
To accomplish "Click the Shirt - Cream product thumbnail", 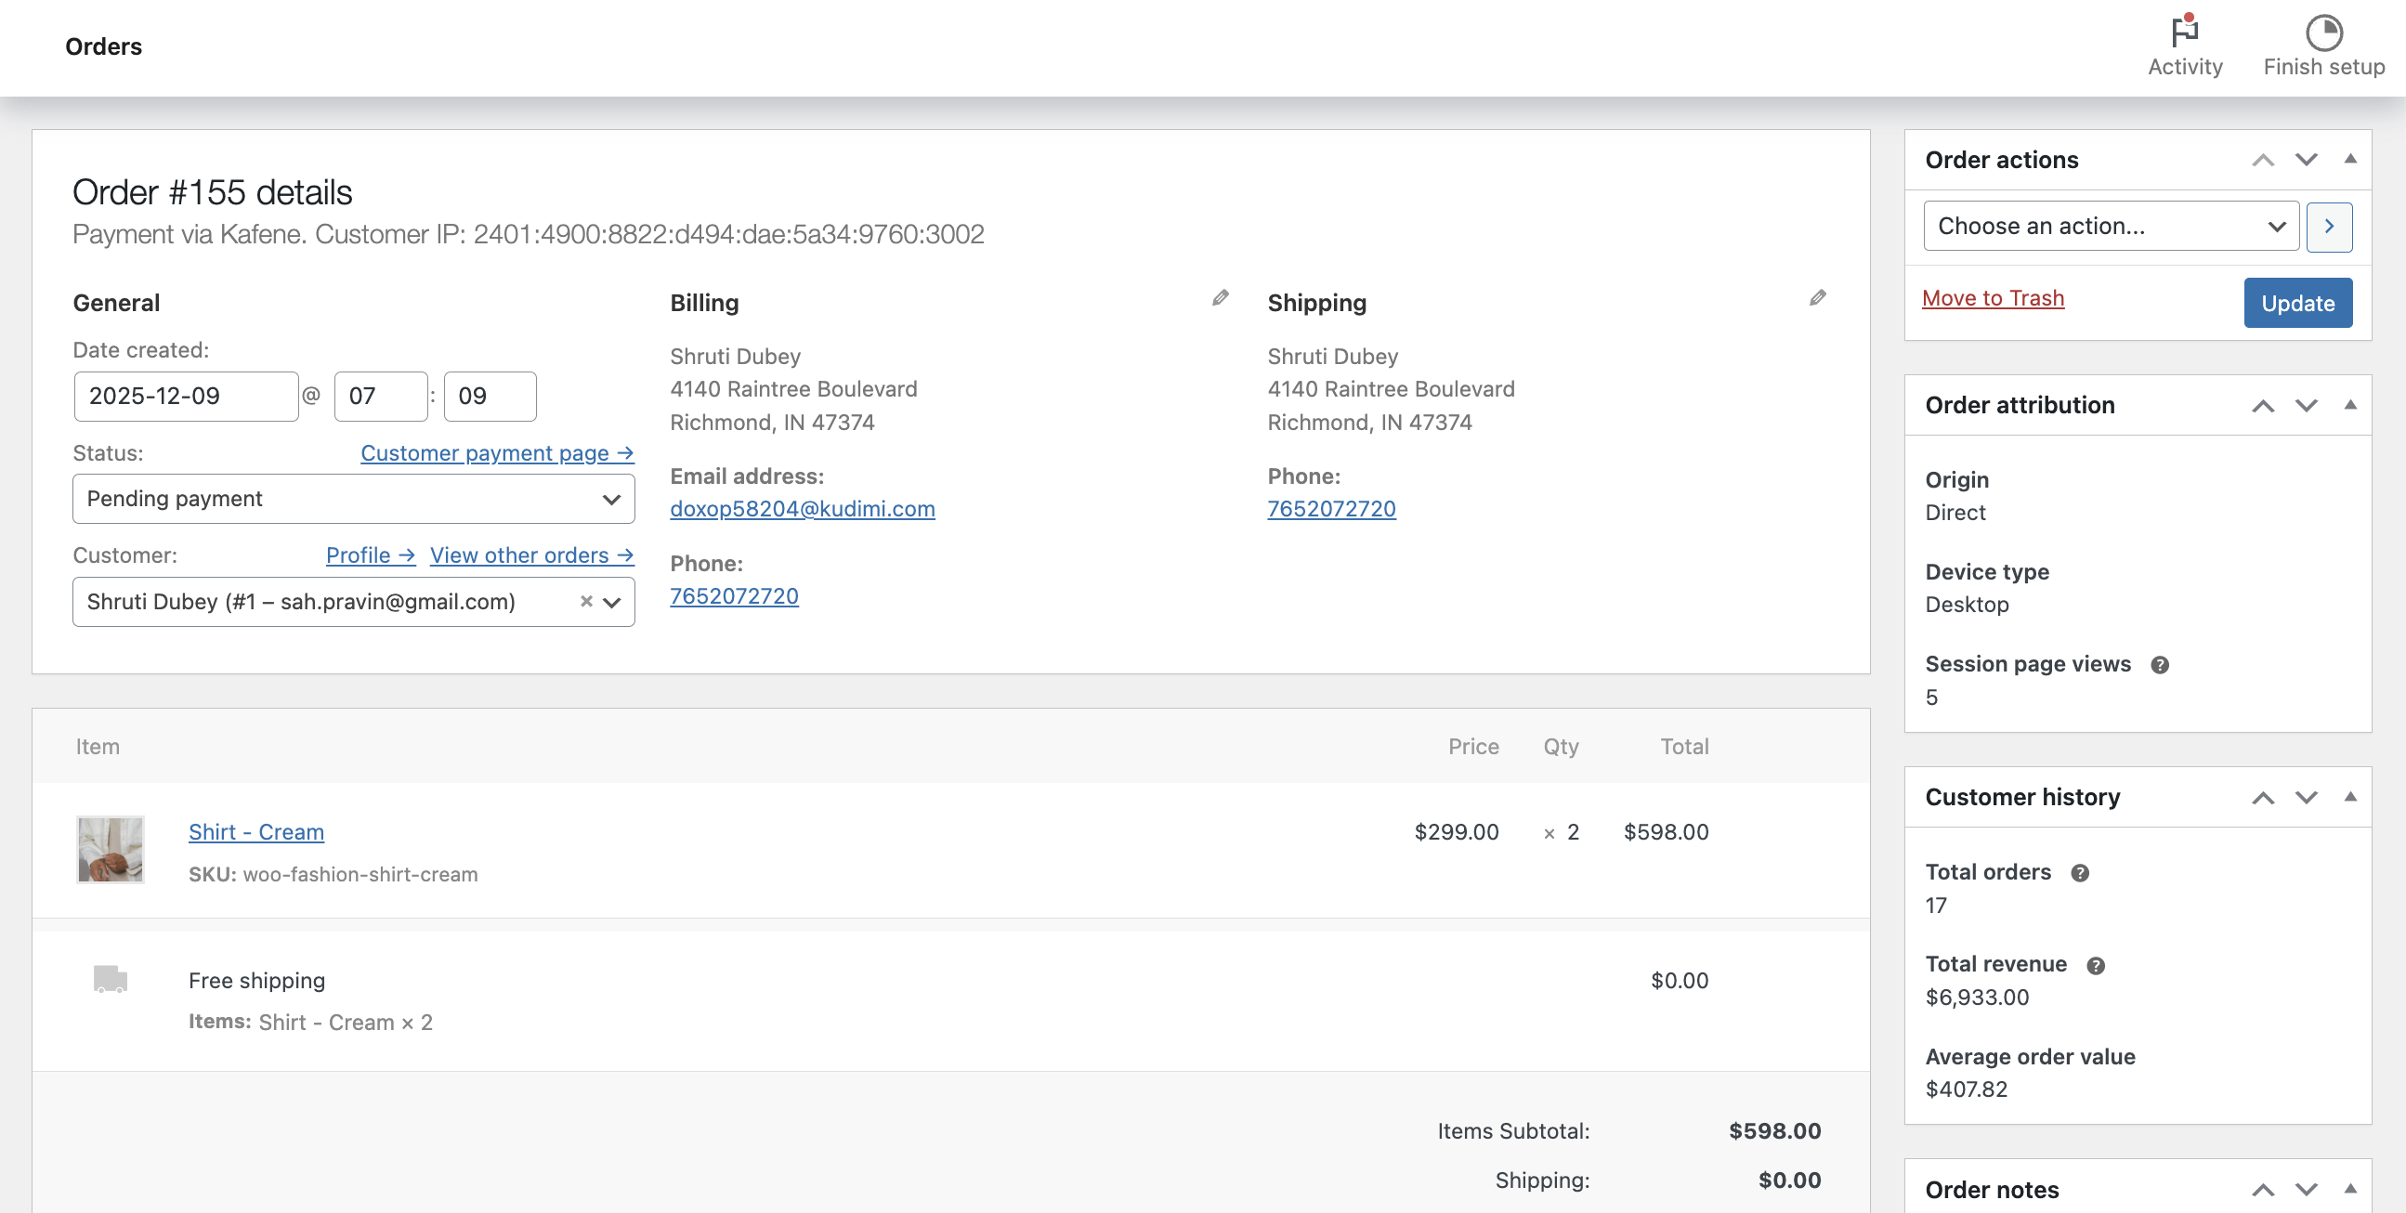I will [x=111, y=849].
